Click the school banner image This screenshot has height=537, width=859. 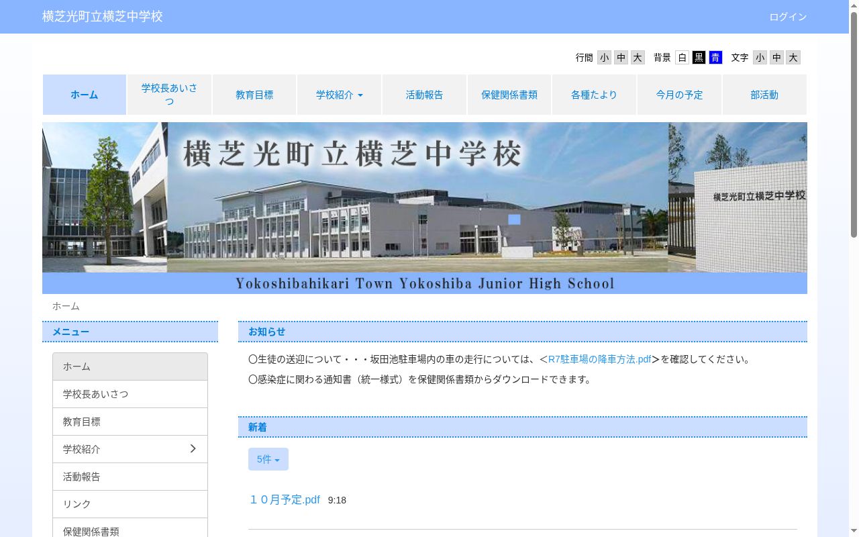[x=425, y=208]
